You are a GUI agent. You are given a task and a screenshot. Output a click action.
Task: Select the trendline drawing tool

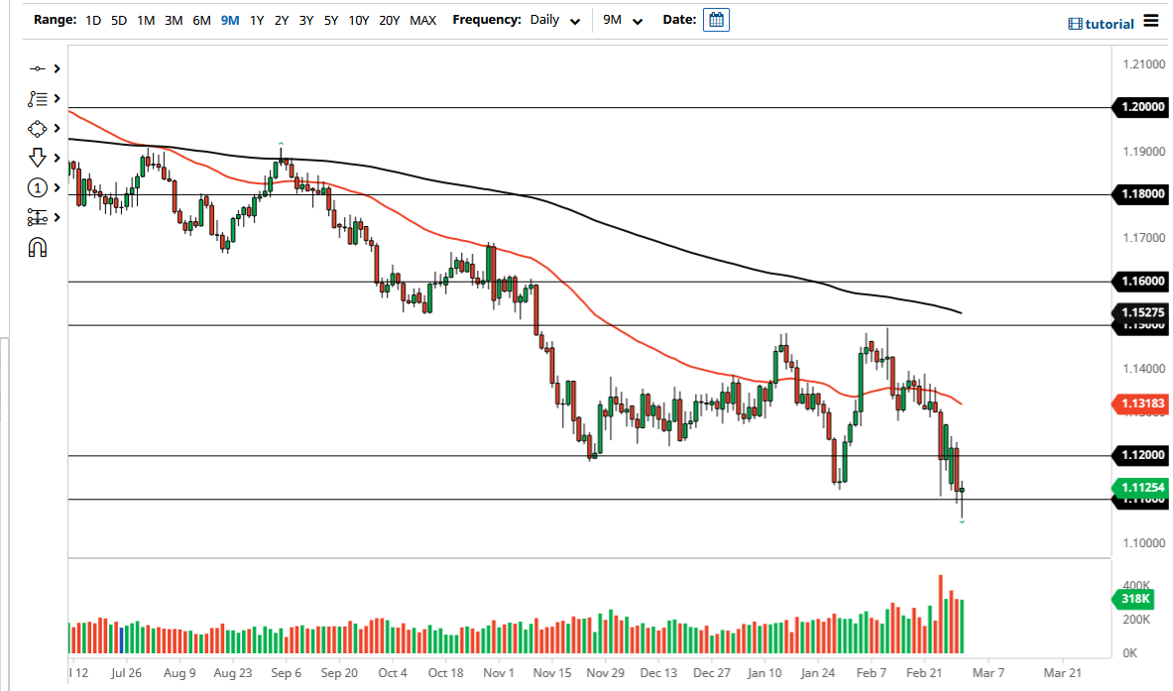click(x=38, y=68)
